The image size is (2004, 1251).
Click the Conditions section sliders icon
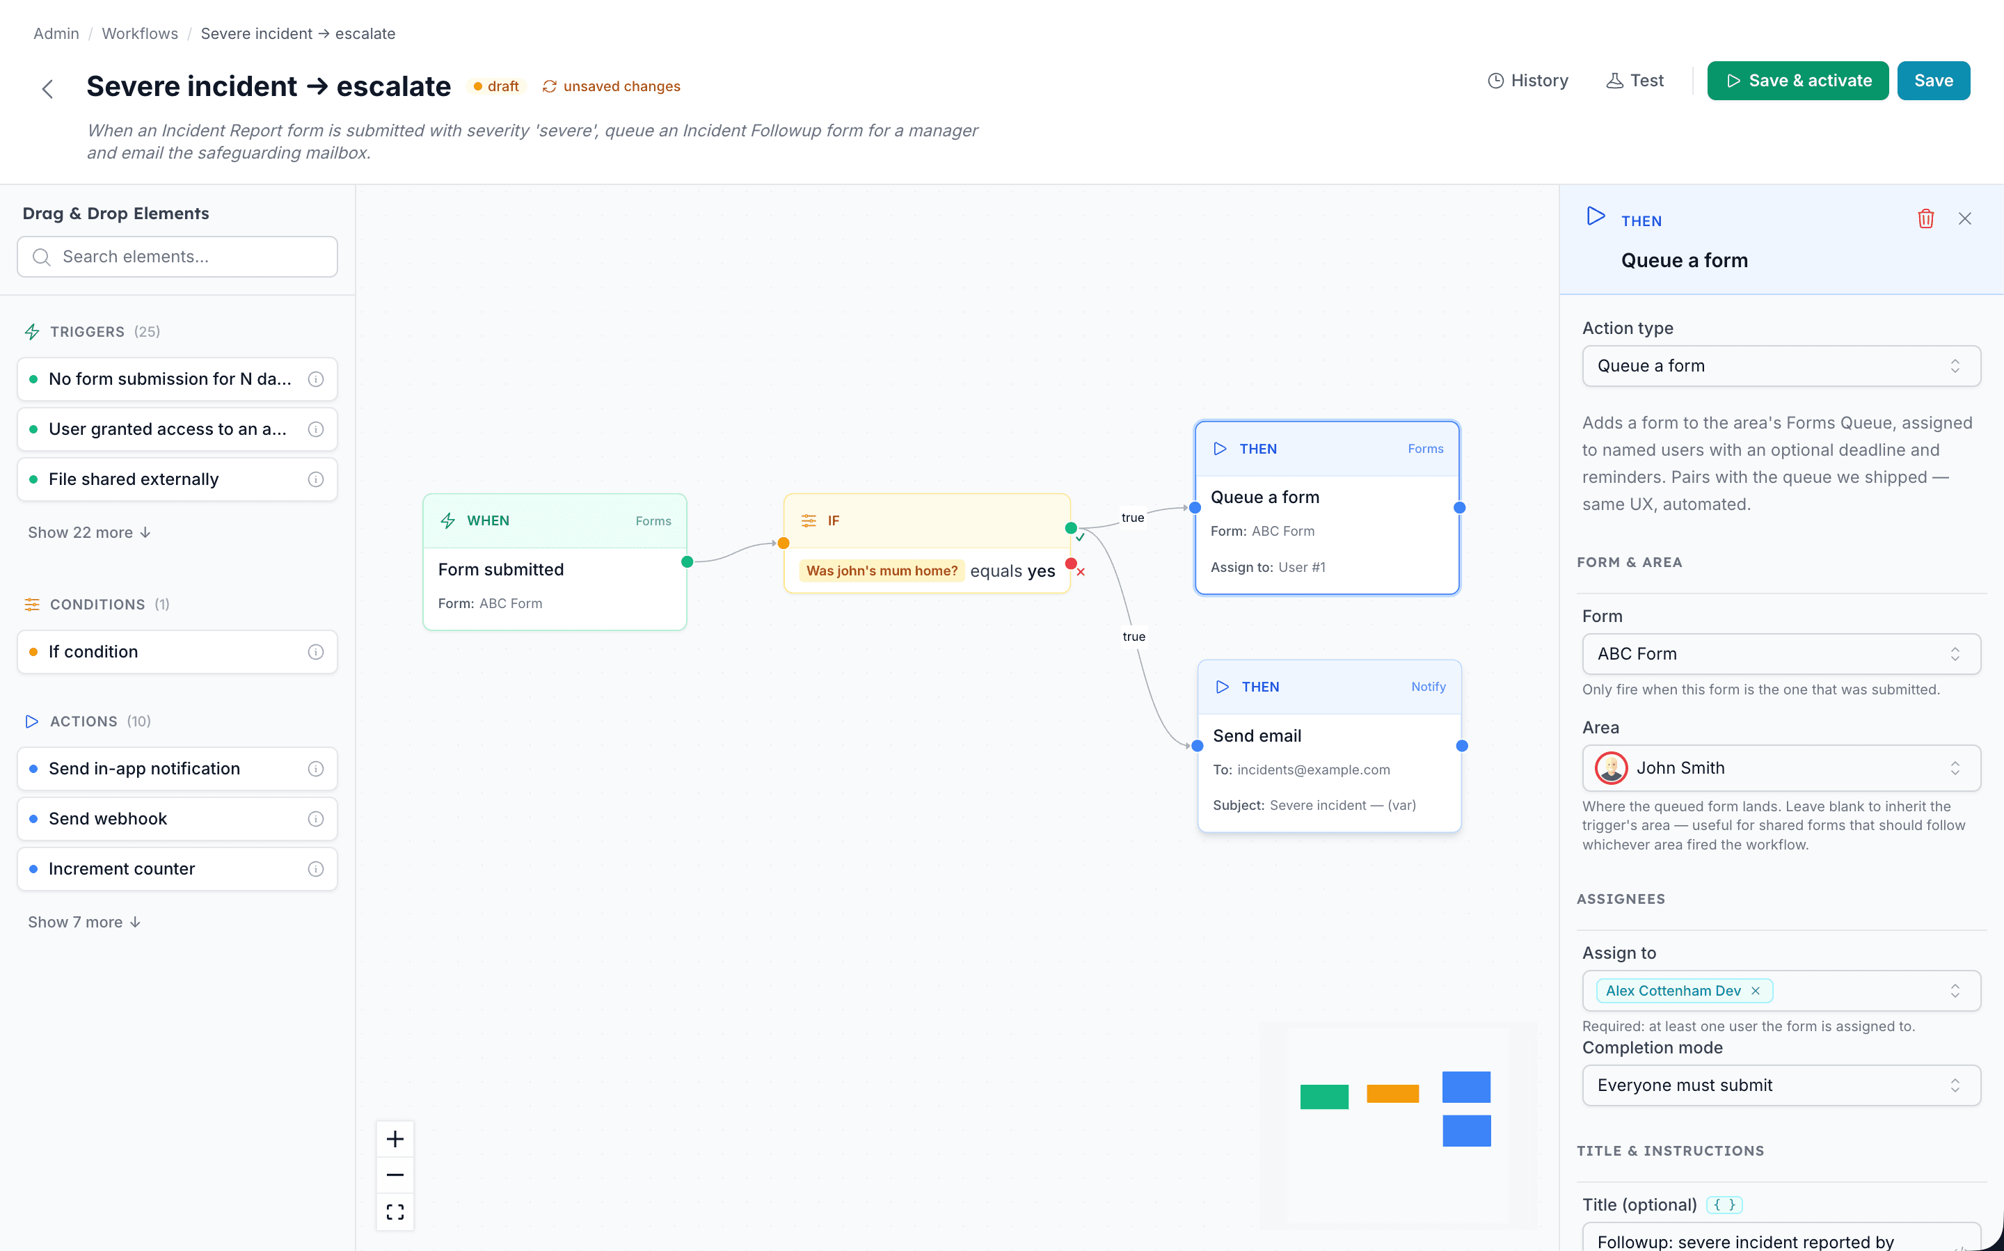[32, 605]
